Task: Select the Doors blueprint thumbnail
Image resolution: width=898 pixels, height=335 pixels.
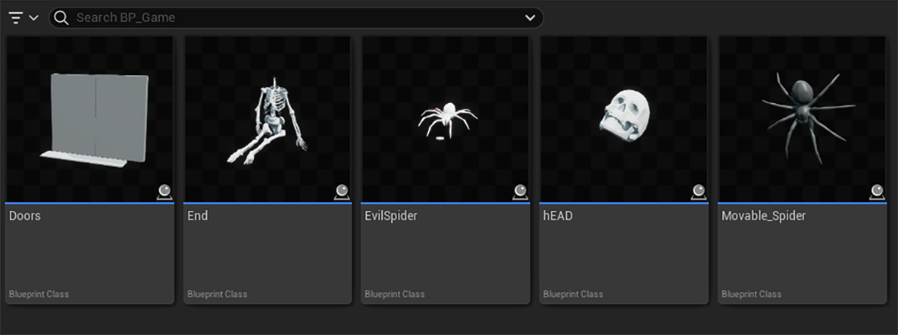Action: point(90,119)
